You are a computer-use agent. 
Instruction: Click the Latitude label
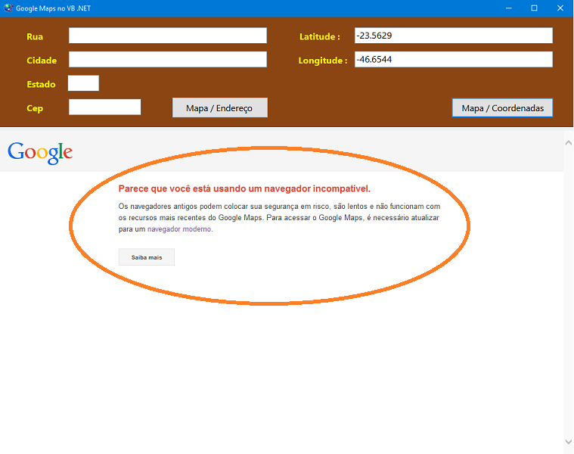pos(319,36)
